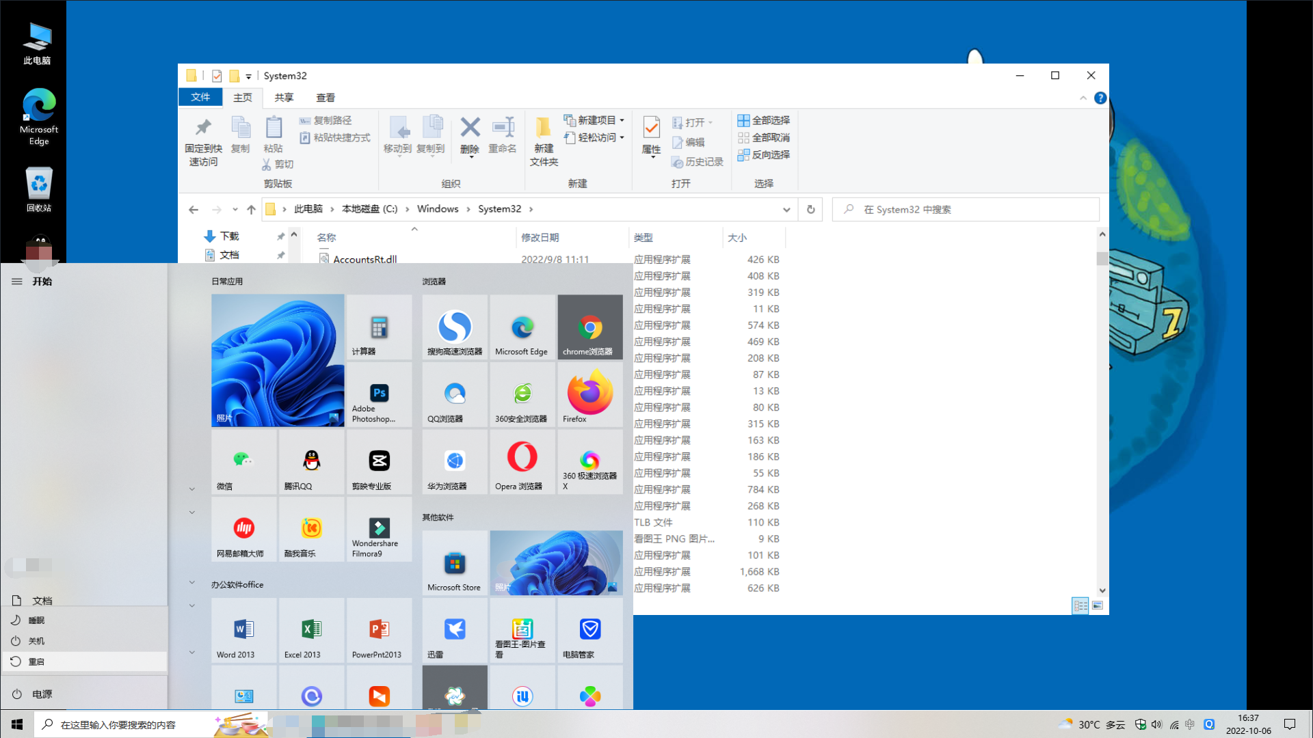Click 查看 ribbon tab
Image resolution: width=1313 pixels, height=738 pixels.
pyautogui.click(x=325, y=96)
